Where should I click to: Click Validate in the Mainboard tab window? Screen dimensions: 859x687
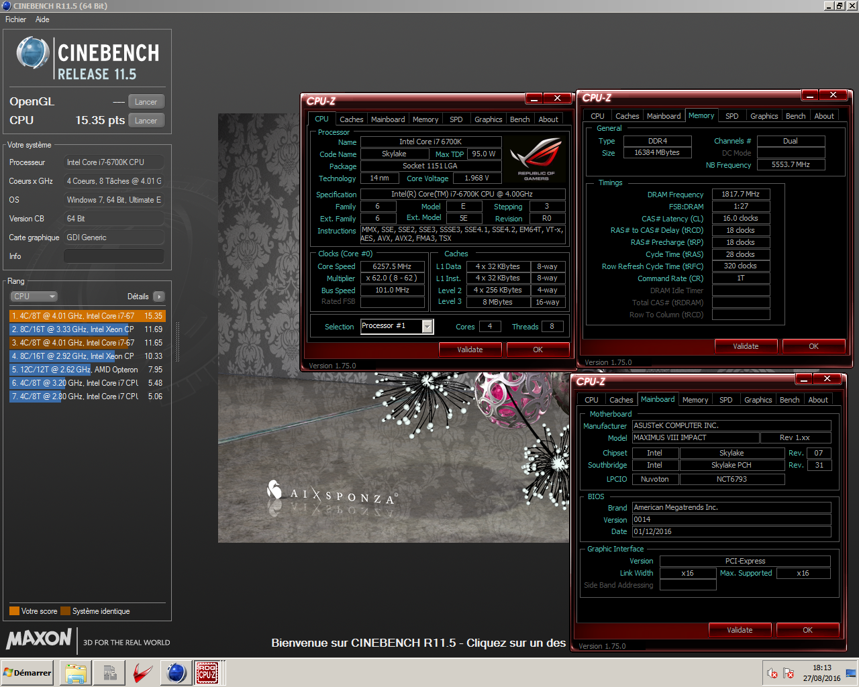[740, 630]
